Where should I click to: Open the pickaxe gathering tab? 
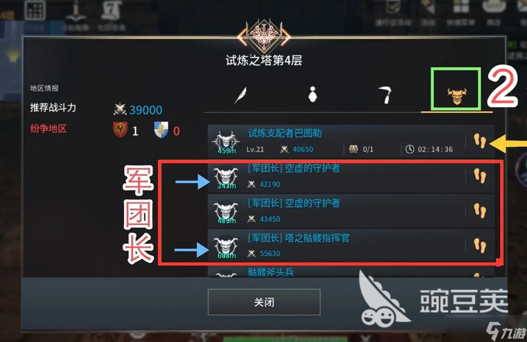[x=385, y=95]
